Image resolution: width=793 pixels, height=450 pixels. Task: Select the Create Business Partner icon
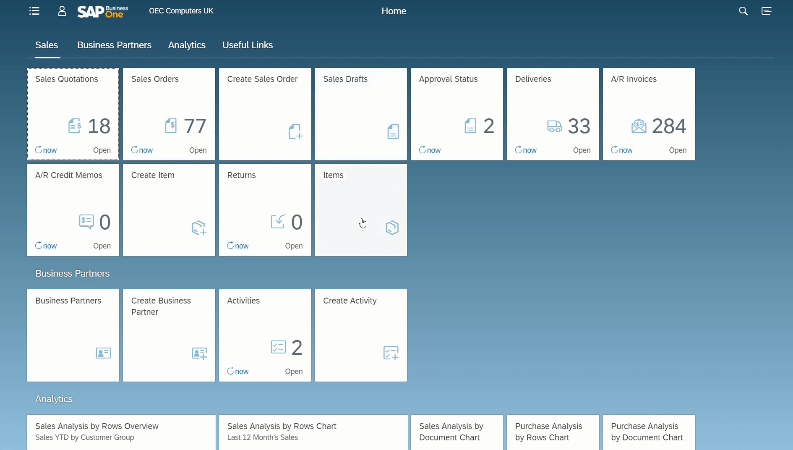tap(198, 353)
